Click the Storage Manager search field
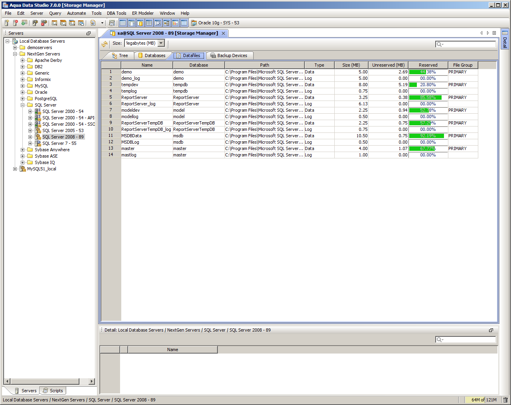Viewport: 511px width, 405px height. tap(466, 44)
